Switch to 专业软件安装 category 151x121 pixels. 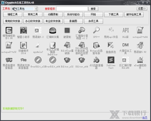pos(53,21)
